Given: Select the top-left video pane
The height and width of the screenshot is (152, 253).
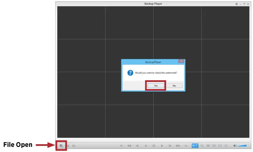Looking at the screenshot, I should pyautogui.click(x=81, y=23).
